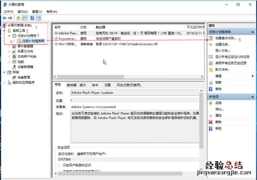Click the red 删除 X icon
This screenshot has height=180, width=257.
211,122
